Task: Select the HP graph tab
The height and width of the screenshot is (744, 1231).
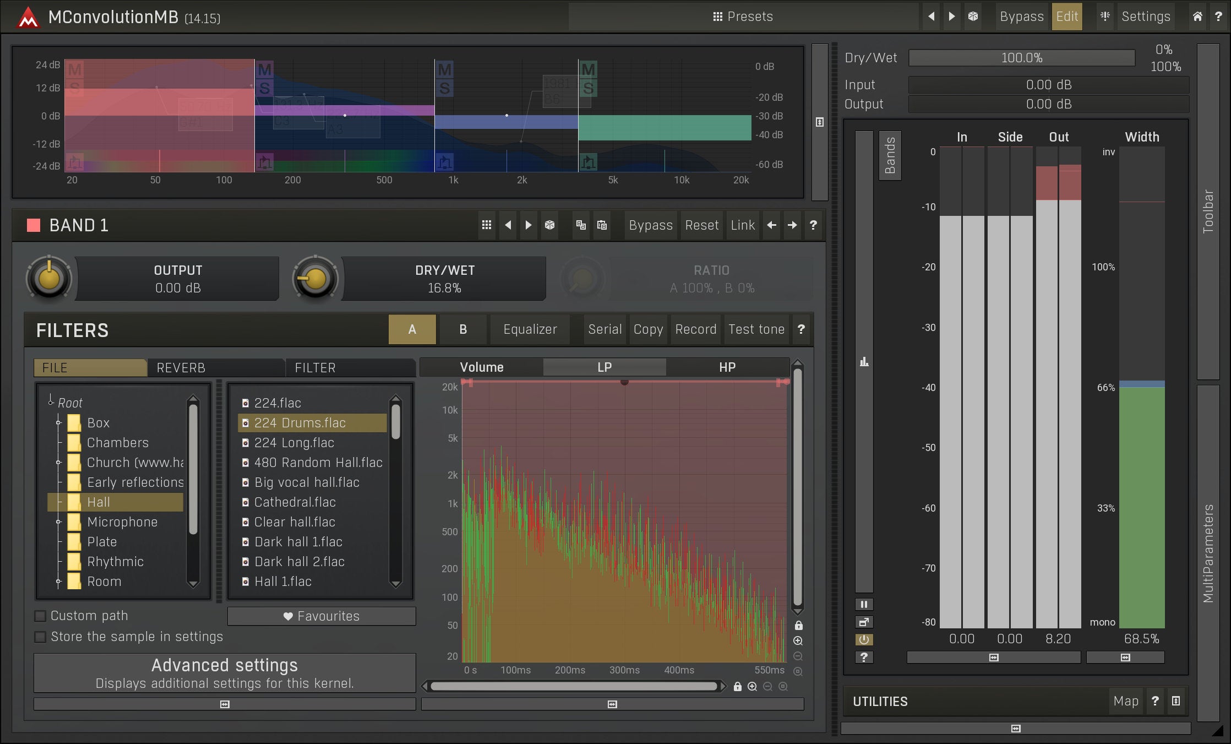Action: pyautogui.click(x=727, y=367)
